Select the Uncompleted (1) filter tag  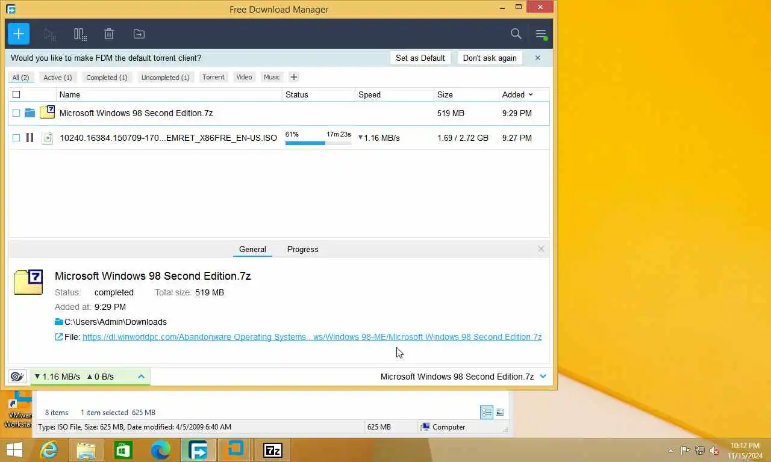(x=165, y=77)
